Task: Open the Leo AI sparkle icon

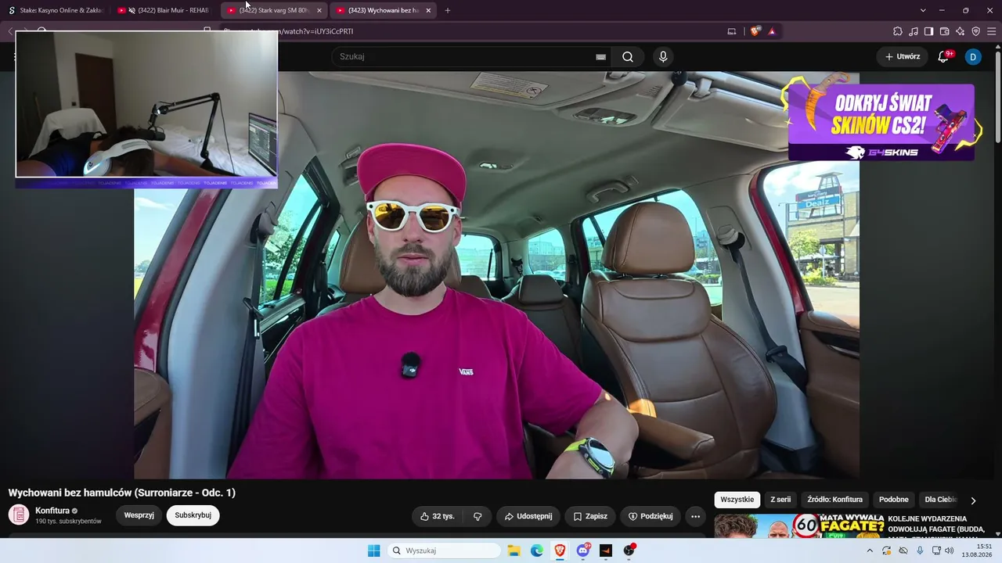Action: [x=961, y=31]
